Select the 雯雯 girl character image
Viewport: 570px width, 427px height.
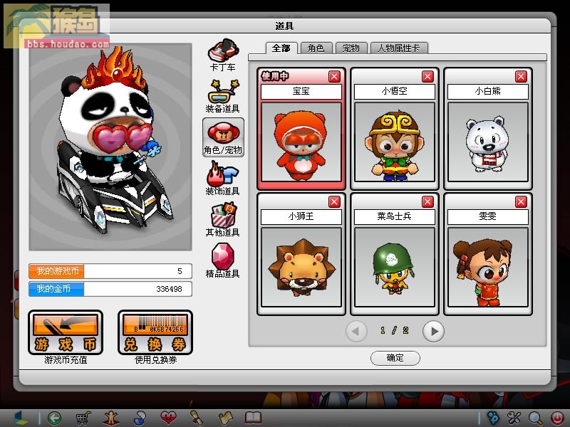(488, 268)
